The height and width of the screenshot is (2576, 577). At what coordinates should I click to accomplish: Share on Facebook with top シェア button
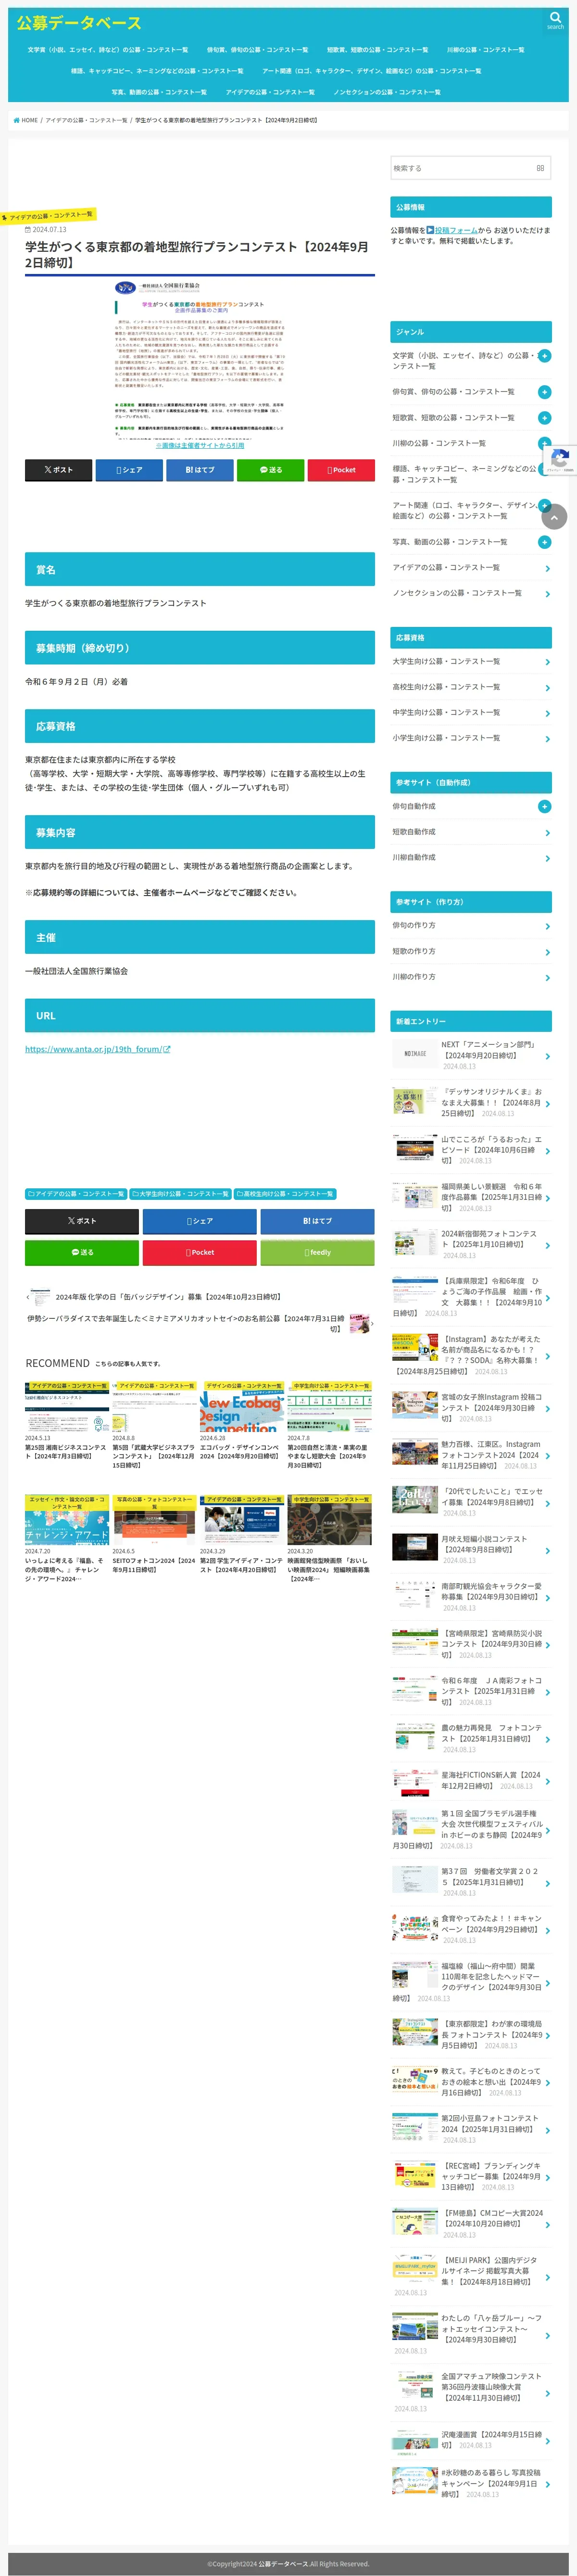coord(129,469)
